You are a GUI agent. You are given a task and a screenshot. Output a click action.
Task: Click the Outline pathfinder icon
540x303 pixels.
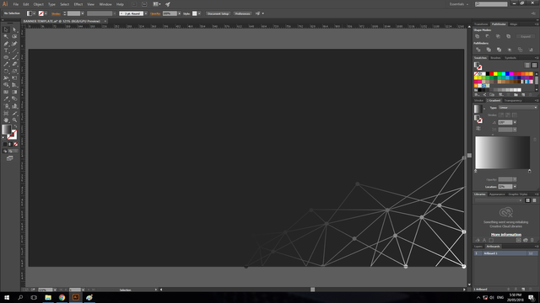pyautogui.click(x=520, y=50)
